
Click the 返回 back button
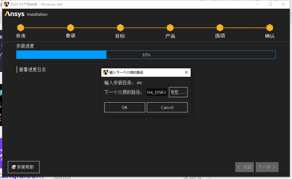pyautogui.click(x=245, y=167)
